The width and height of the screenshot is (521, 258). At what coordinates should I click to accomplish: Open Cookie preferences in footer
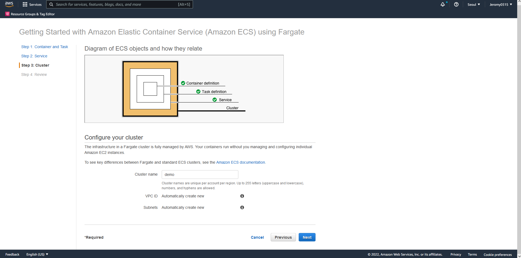click(498, 255)
